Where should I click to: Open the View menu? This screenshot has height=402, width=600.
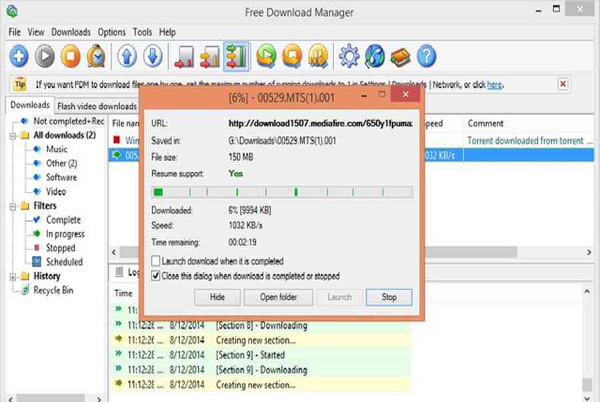(35, 32)
